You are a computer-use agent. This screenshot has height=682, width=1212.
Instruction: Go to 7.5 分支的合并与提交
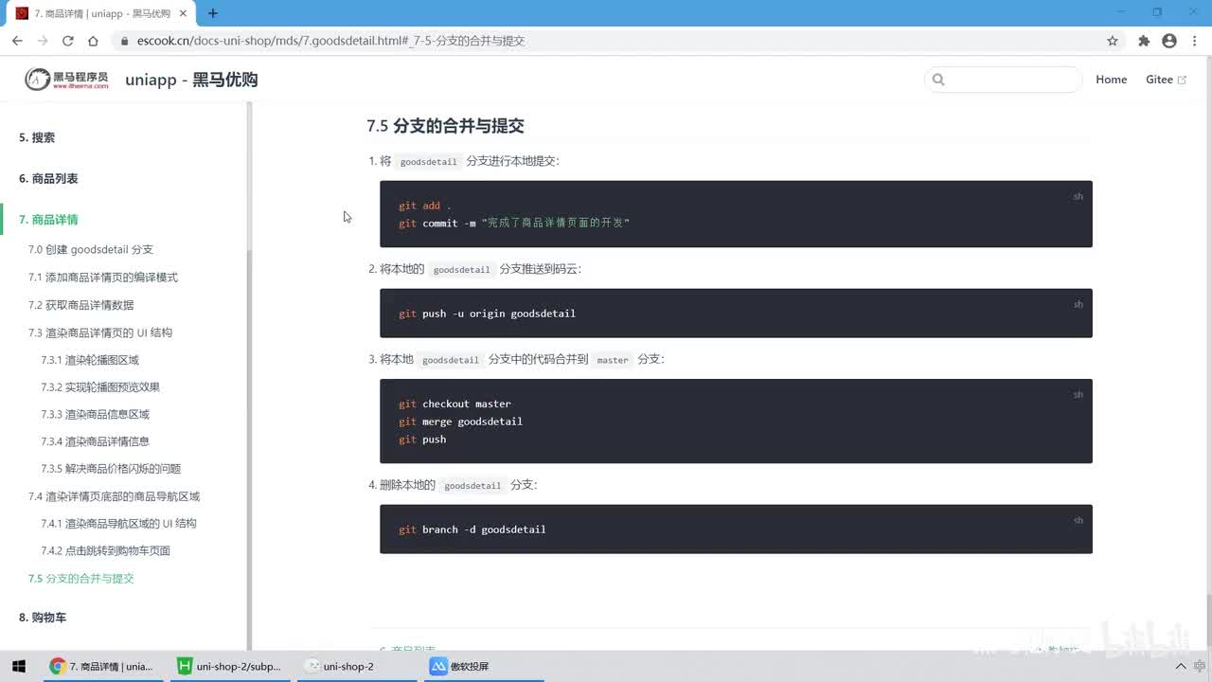[x=81, y=578]
